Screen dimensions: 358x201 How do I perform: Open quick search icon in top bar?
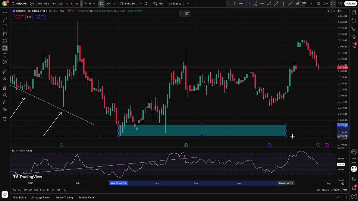pyautogui.click(x=318, y=4)
